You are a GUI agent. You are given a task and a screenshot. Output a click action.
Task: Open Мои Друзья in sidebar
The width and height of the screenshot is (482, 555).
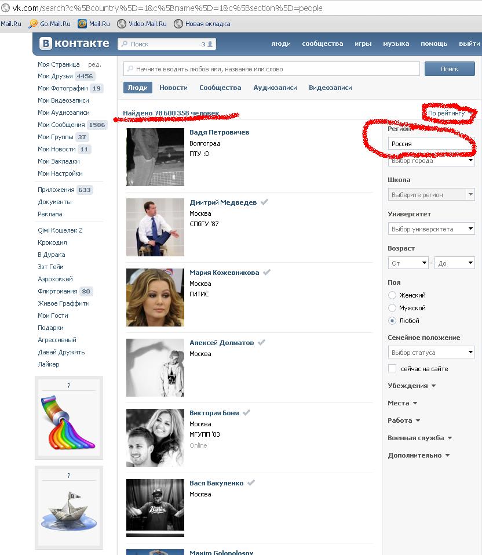tap(55, 76)
